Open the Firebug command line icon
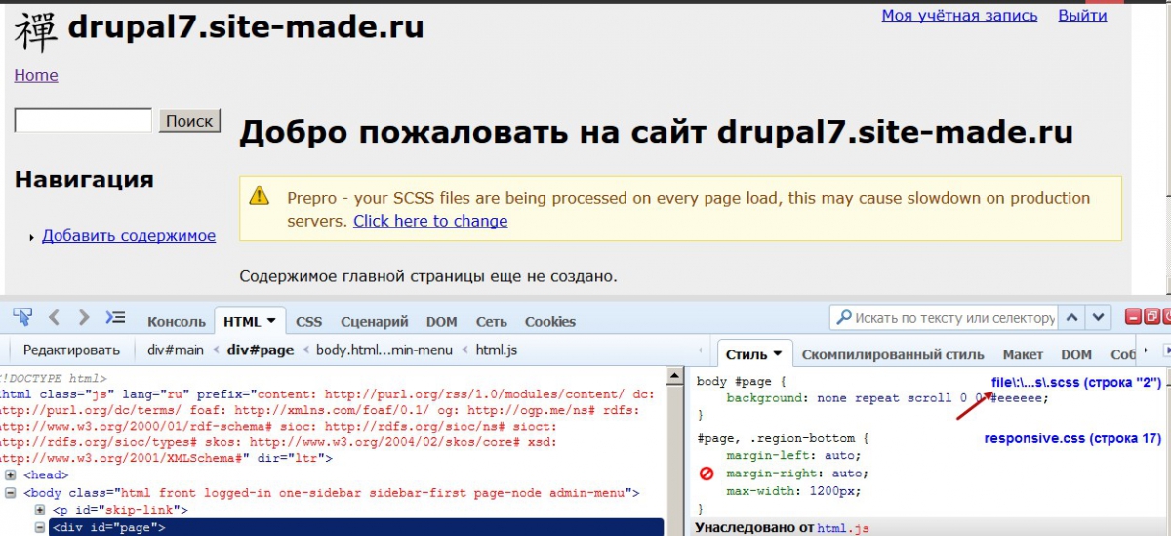 [x=115, y=317]
